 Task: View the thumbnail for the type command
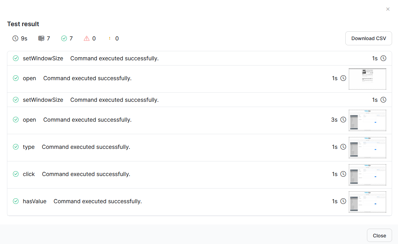point(367,147)
